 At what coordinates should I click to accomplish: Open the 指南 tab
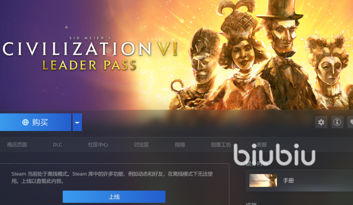pos(180,145)
